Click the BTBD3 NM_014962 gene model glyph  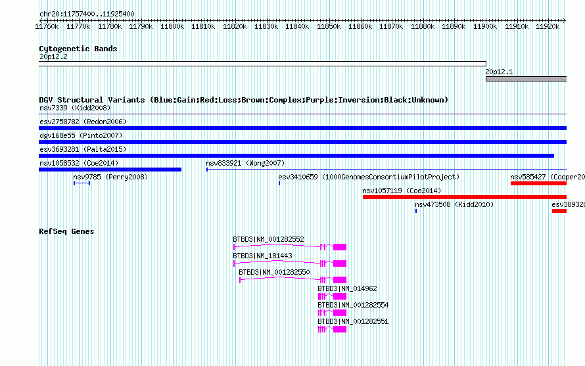pyautogui.click(x=332, y=296)
